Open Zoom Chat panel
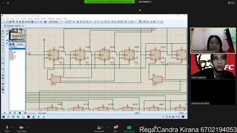 (x=116, y=129)
